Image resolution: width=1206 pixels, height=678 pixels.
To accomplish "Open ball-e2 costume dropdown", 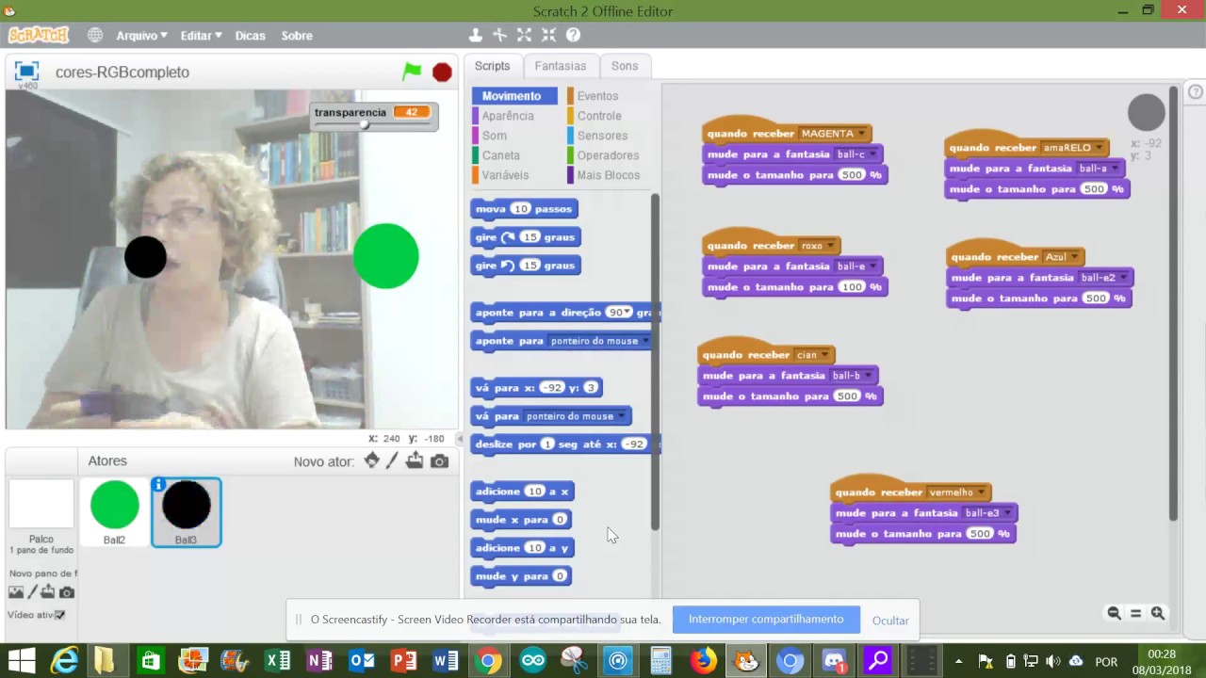I will pos(1123,278).
